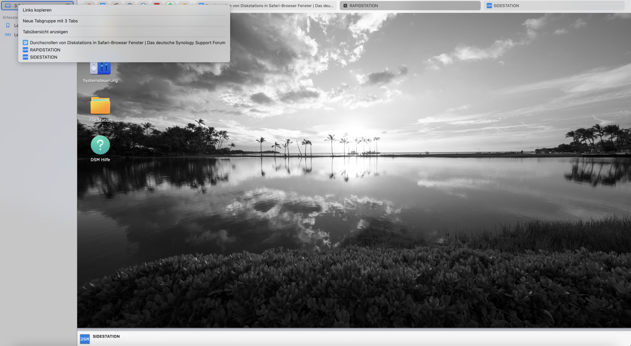Open the DSM Hilfe help icon
The width and height of the screenshot is (631, 346).
[x=100, y=145]
